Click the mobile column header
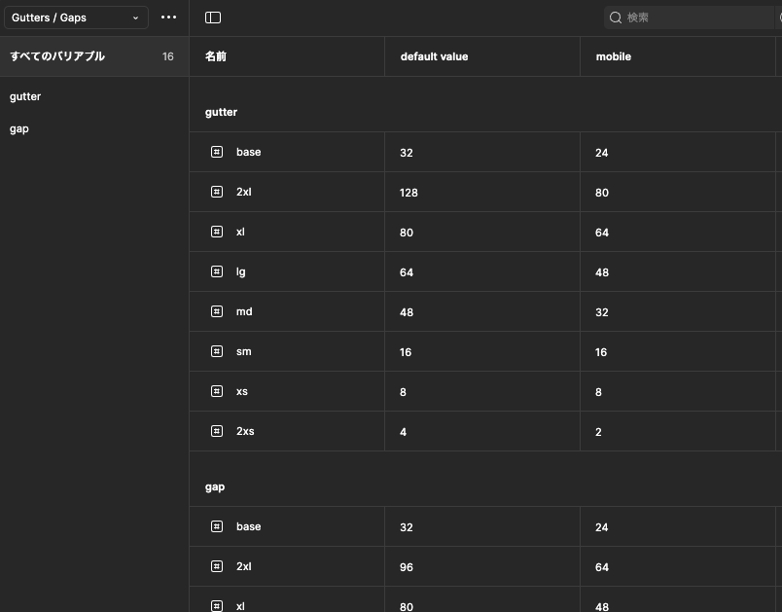The height and width of the screenshot is (612, 782). click(614, 56)
